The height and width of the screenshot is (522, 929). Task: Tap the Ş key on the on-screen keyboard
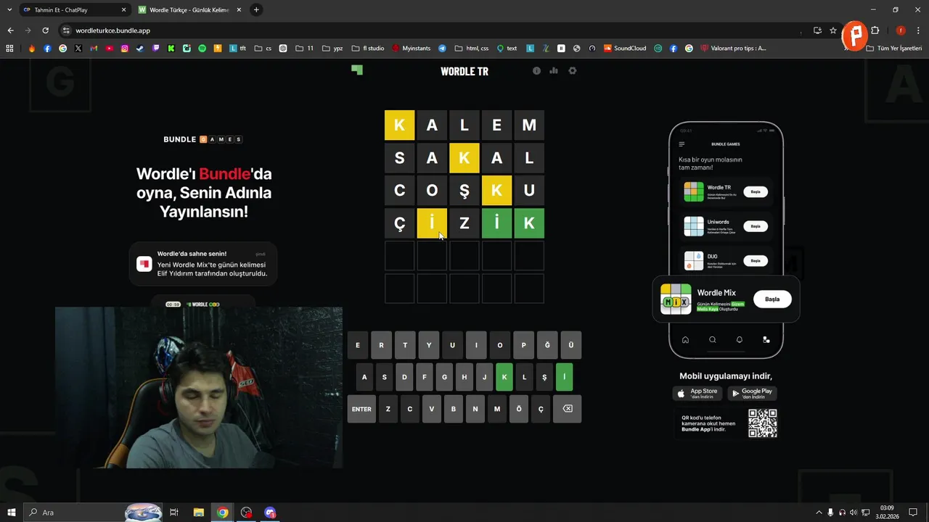click(544, 377)
